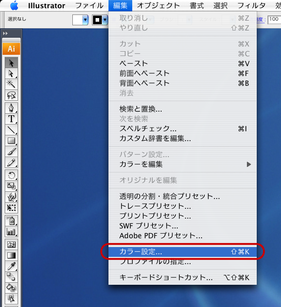Choose キーボードショートカット... menu item
The image size is (281, 307).
coord(182,278)
